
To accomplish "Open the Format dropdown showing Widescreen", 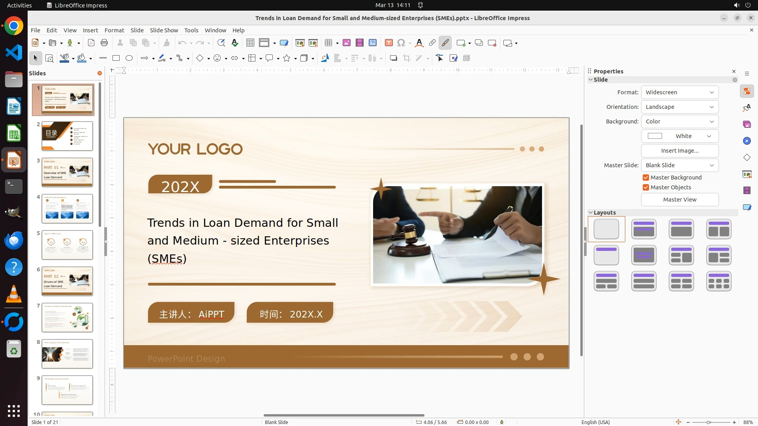I will 680,92.
